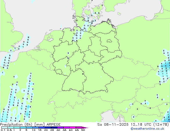Click the '45' legend label

pyautogui.click(x=77, y=130)
